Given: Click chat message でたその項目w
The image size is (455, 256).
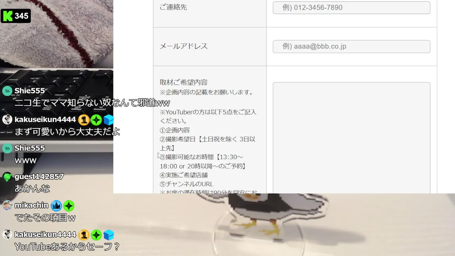Looking at the screenshot, I should (45, 218).
